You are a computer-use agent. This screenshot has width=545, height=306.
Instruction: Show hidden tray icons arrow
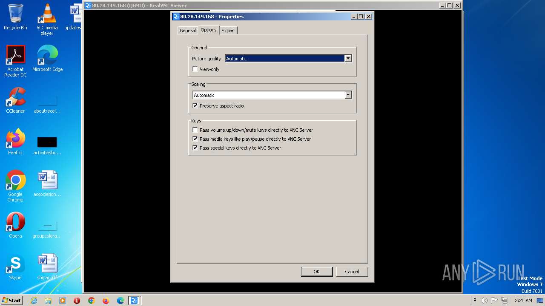click(x=475, y=300)
